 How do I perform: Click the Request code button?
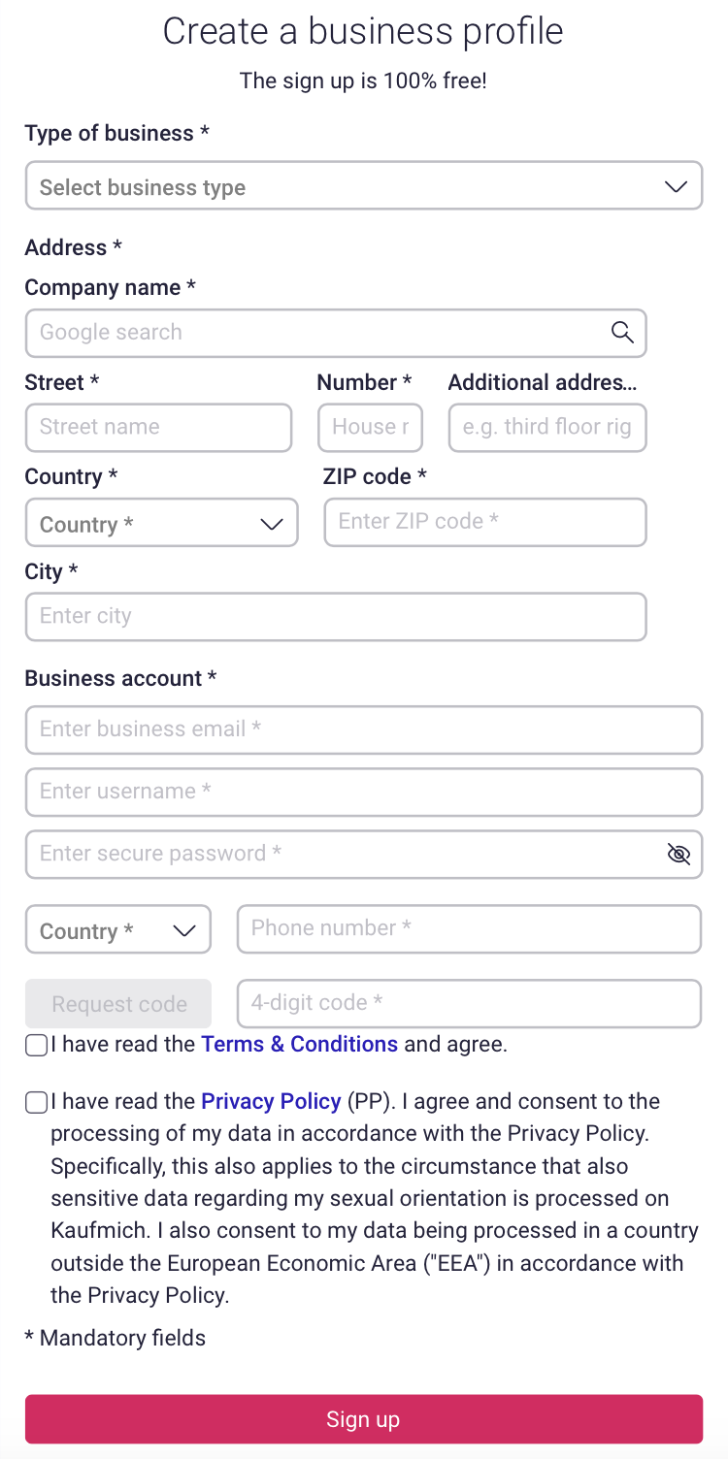118,1004
